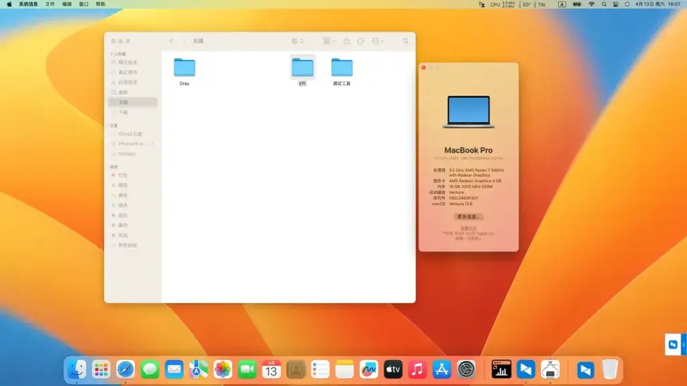Open Calendar from the Dock
The height and width of the screenshot is (386, 687).
(x=271, y=370)
